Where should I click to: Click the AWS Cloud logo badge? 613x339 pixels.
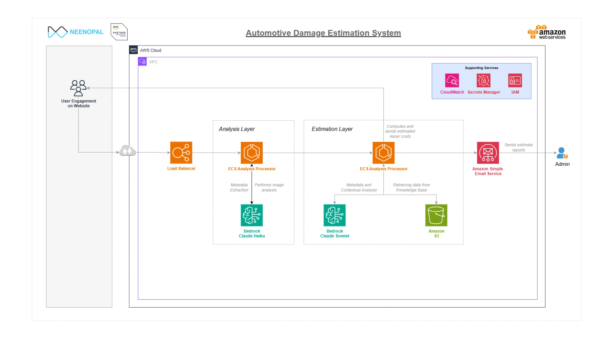click(133, 50)
